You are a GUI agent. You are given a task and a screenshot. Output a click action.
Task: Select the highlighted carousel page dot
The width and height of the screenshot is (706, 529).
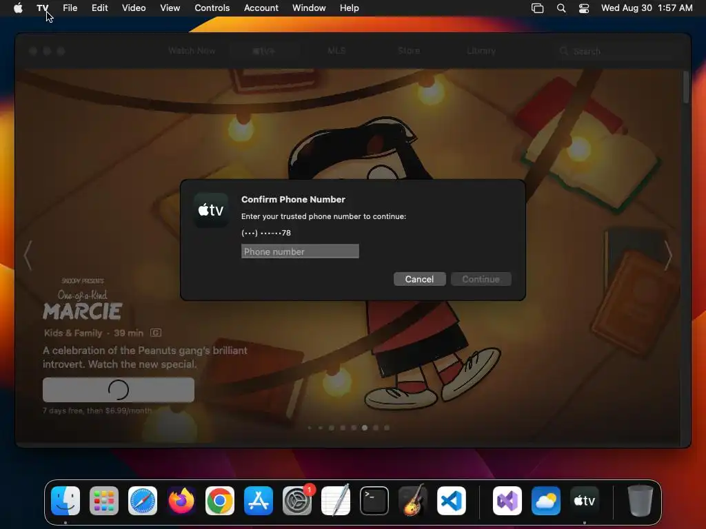click(364, 428)
